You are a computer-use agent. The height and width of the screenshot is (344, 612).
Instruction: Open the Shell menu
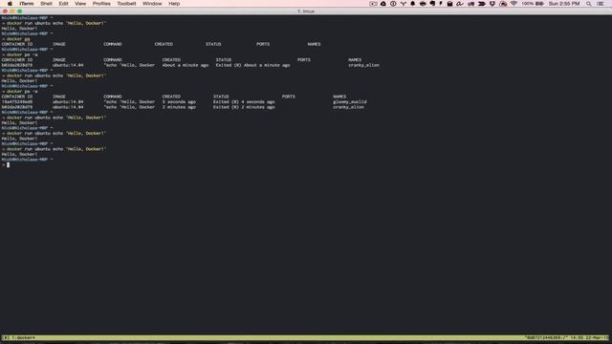[x=46, y=4]
